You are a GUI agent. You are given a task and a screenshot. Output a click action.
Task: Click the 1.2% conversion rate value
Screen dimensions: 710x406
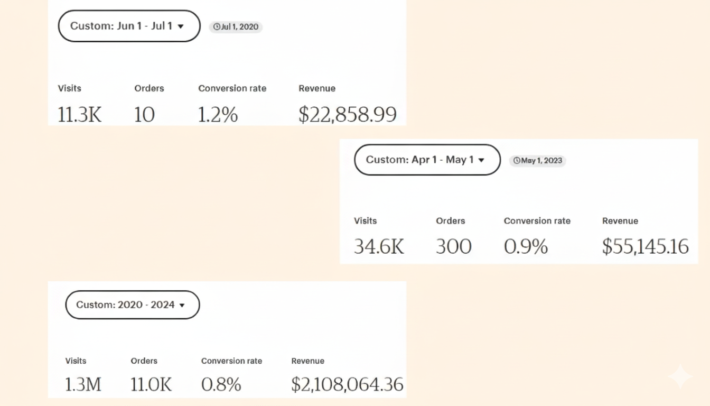tap(218, 114)
